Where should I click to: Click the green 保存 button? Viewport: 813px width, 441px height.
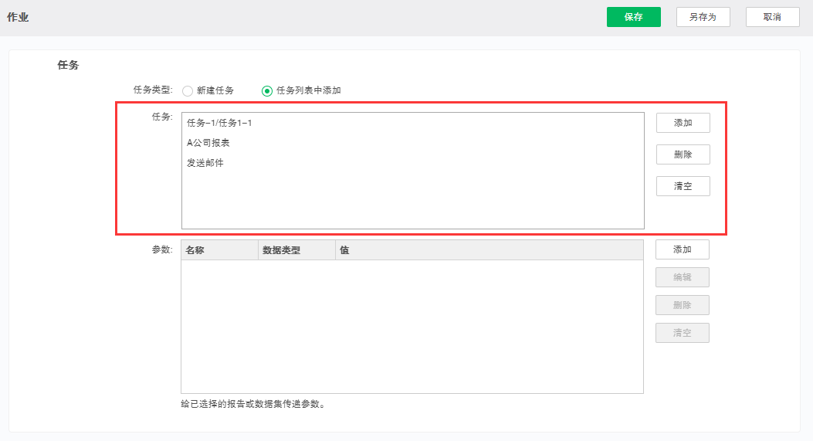click(x=633, y=17)
